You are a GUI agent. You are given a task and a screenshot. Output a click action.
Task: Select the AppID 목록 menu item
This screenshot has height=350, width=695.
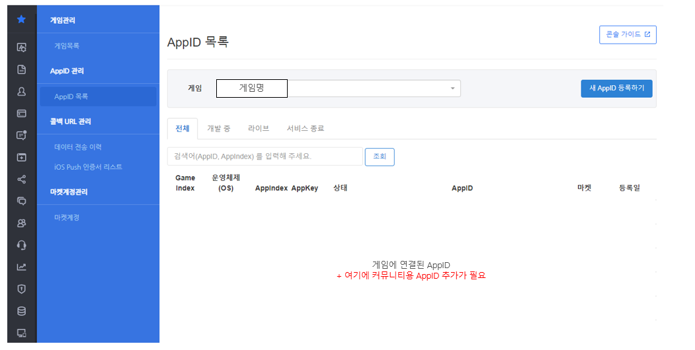coord(98,96)
